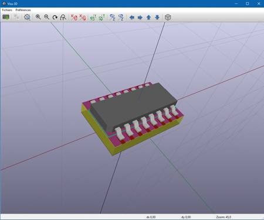
Task: Copy 3D image to clipboard icon
Action: (16, 18)
